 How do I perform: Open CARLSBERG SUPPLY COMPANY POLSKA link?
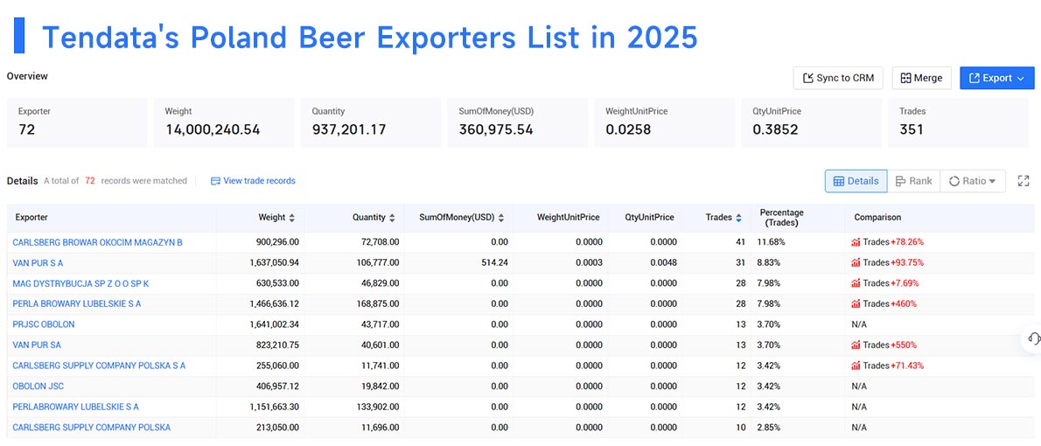(x=92, y=428)
